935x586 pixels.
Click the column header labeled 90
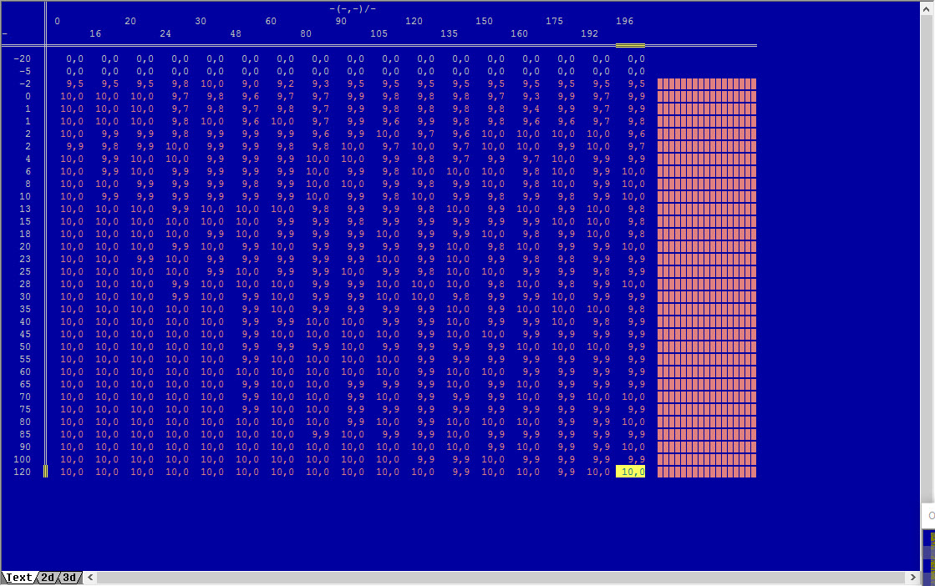pyautogui.click(x=341, y=21)
